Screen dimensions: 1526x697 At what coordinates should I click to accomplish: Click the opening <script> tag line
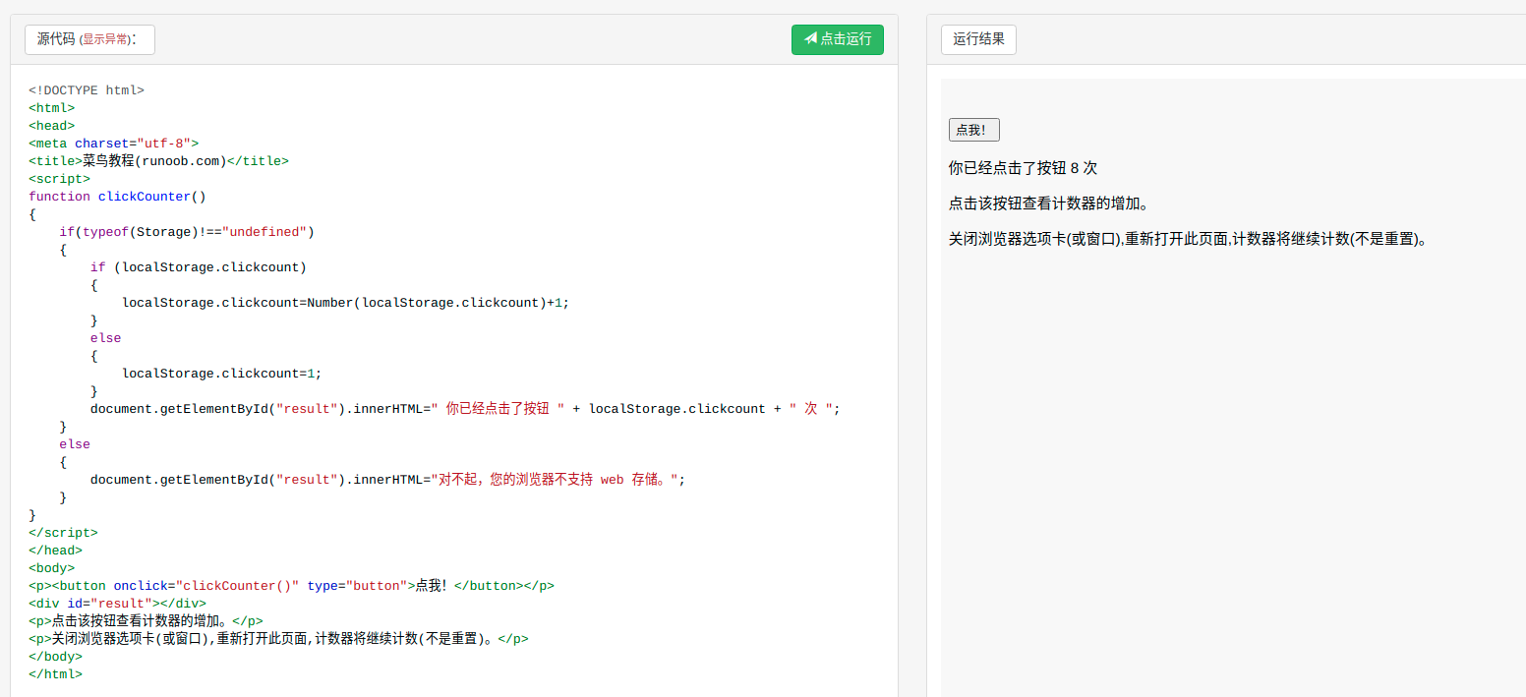pos(59,179)
